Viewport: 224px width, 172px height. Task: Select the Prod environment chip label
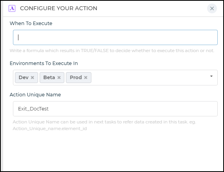tap(76, 78)
